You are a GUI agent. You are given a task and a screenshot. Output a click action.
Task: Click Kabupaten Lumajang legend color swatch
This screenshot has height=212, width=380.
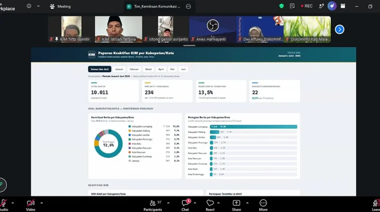tap(130, 127)
